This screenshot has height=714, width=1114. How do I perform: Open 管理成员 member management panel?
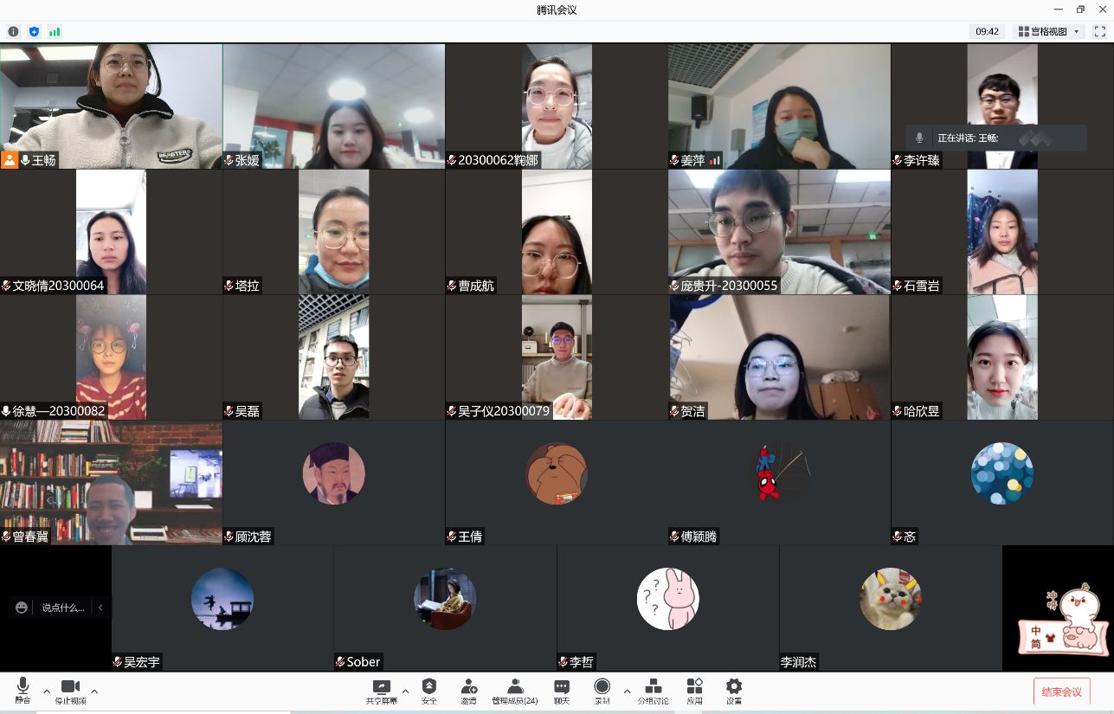515,690
